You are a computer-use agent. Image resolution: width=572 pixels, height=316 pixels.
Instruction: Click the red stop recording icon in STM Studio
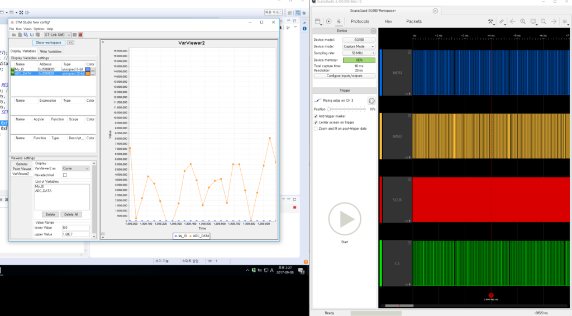click(80, 35)
